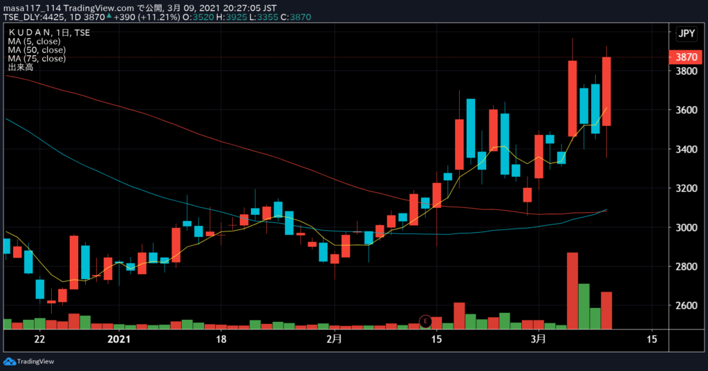
Task: Click the 3400 price axis label
Action: (686, 149)
